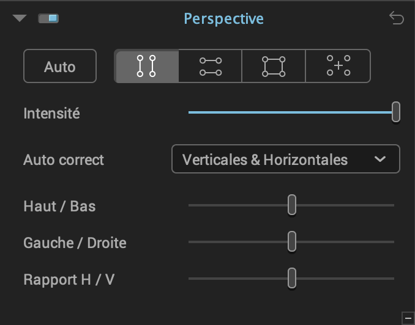This screenshot has height=325, width=415.
Task: Click left end of Haut / Bas track
Action: [190, 205]
